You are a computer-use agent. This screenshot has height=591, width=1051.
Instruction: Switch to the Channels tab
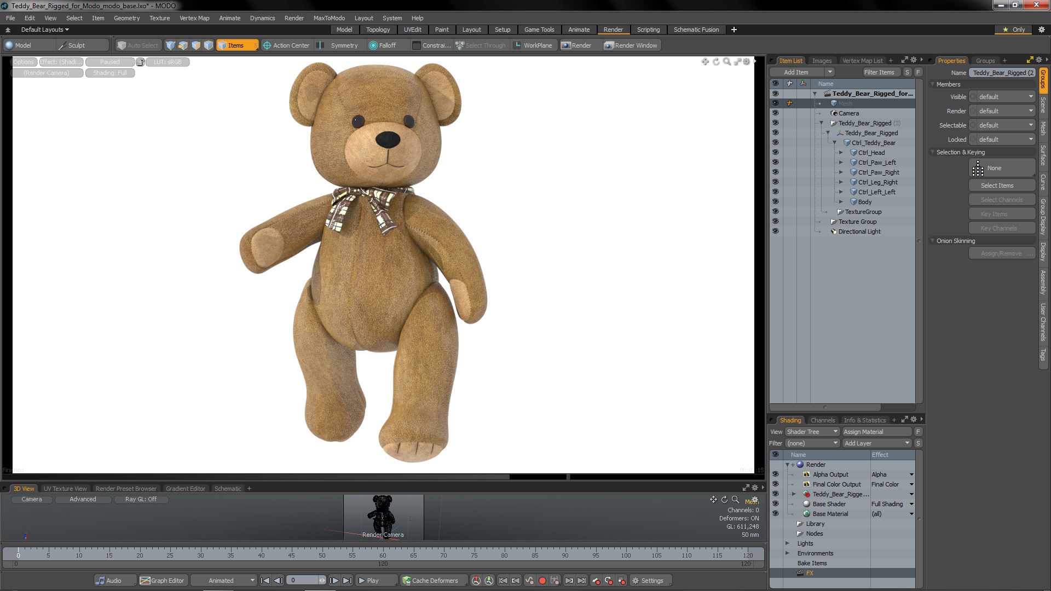822,420
